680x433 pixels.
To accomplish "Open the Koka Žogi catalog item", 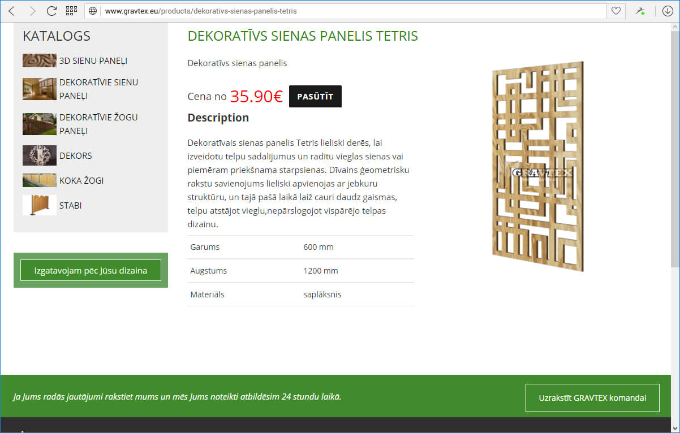I will 81,180.
